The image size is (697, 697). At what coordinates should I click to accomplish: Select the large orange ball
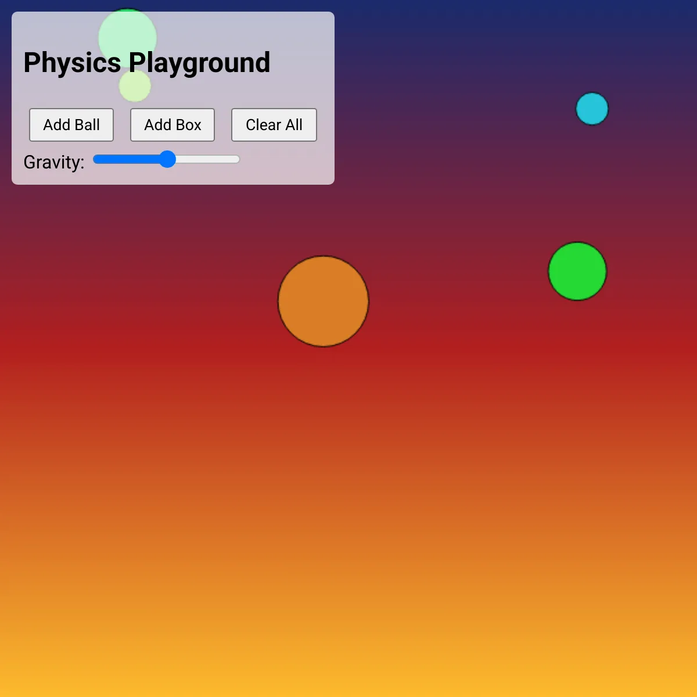pos(323,301)
